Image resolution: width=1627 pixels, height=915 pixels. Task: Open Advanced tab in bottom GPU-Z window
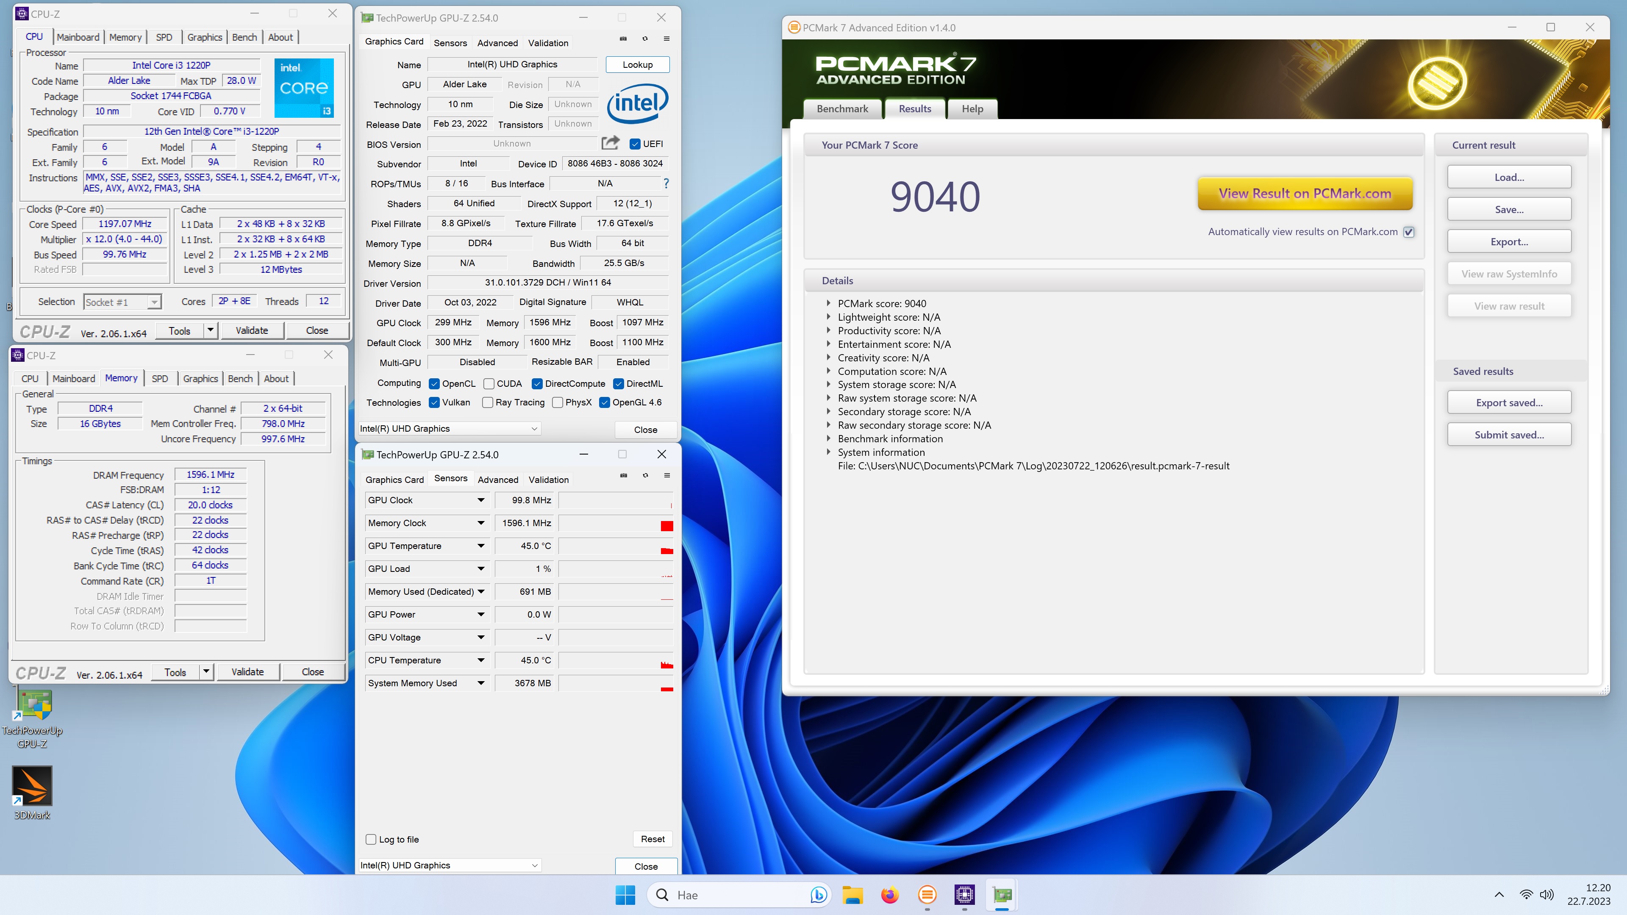498,479
